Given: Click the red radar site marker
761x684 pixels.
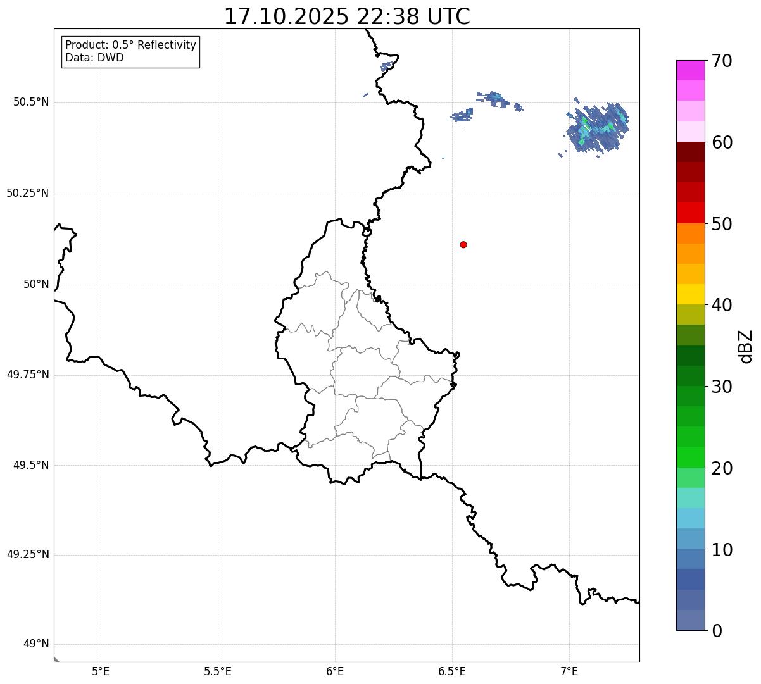Looking at the screenshot, I should point(463,244).
